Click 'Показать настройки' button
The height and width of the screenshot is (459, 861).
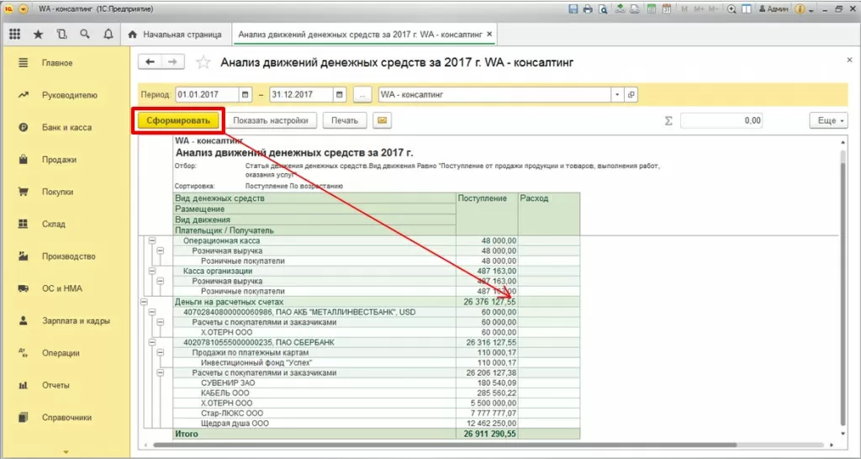[272, 120]
